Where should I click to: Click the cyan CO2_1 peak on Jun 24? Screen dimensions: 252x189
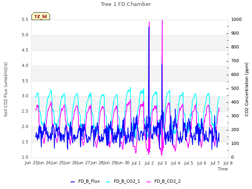[51, 90]
